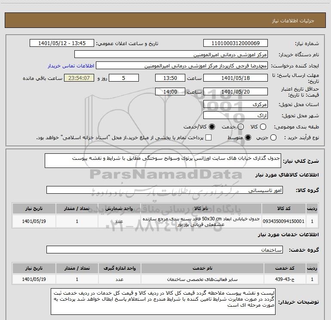Click the general description text area
This screenshot has height=320, width=331.
point(163,161)
